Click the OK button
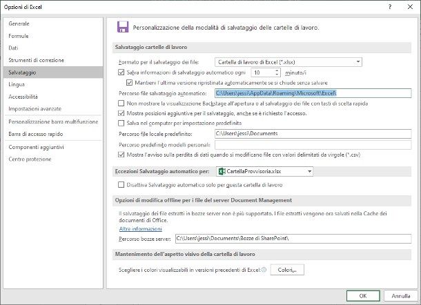Image resolution: width=421 pixels, height=305 pixels. pos(363,296)
